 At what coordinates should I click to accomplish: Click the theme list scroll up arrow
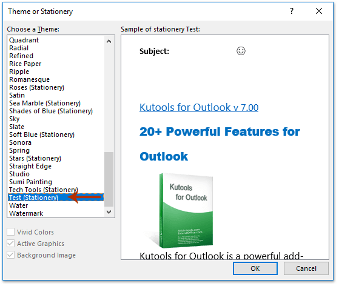(x=109, y=41)
